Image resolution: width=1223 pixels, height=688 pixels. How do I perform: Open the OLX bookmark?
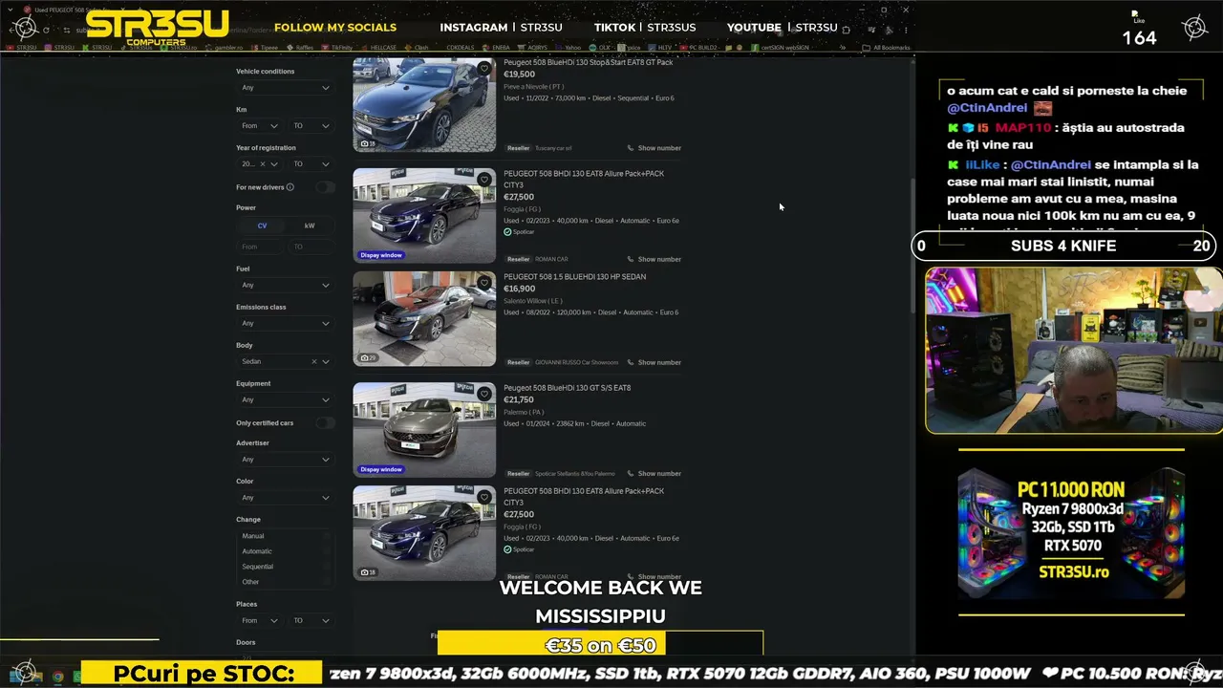tap(600, 48)
